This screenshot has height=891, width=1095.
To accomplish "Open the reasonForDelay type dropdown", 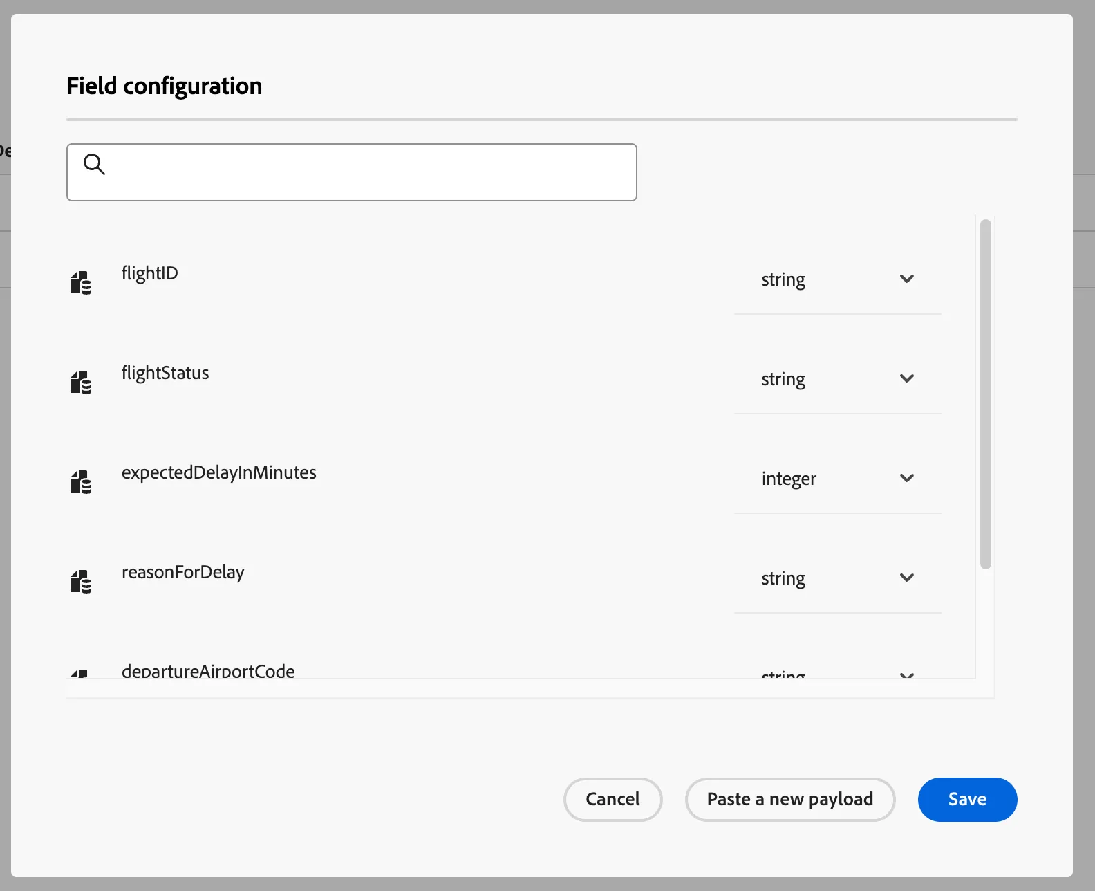I will tap(838, 578).
